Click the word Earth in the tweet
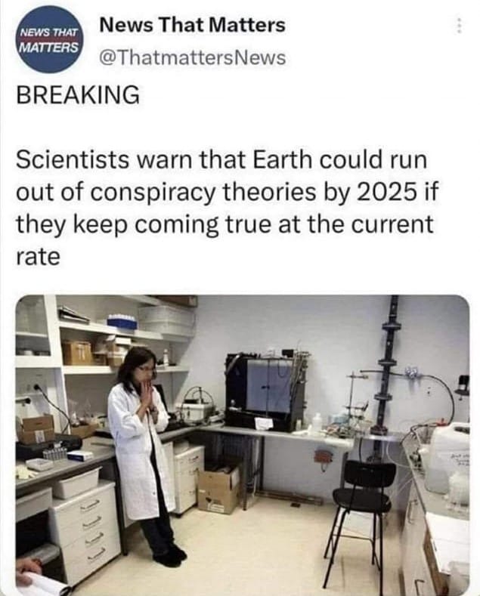 point(282,159)
